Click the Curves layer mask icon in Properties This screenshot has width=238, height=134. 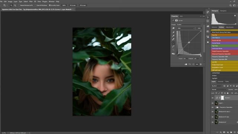click(176, 20)
